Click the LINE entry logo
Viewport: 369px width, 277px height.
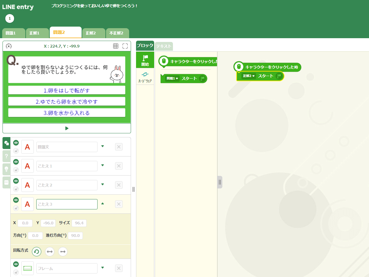pos(18,7)
